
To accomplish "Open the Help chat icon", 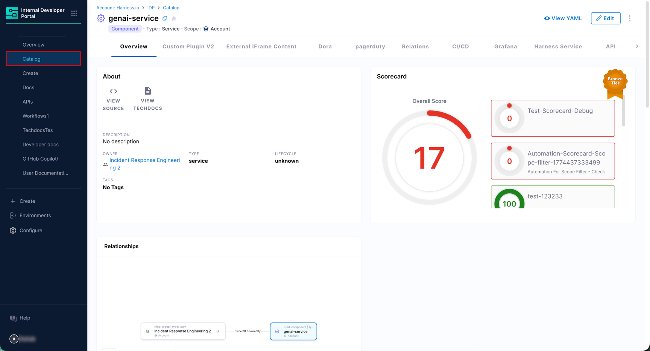I will [13, 318].
